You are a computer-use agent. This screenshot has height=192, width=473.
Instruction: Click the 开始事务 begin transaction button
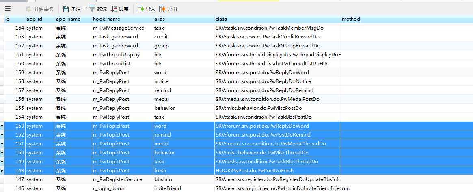coord(39,9)
